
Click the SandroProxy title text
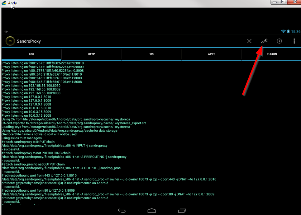pyautogui.click(x=29, y=41)
